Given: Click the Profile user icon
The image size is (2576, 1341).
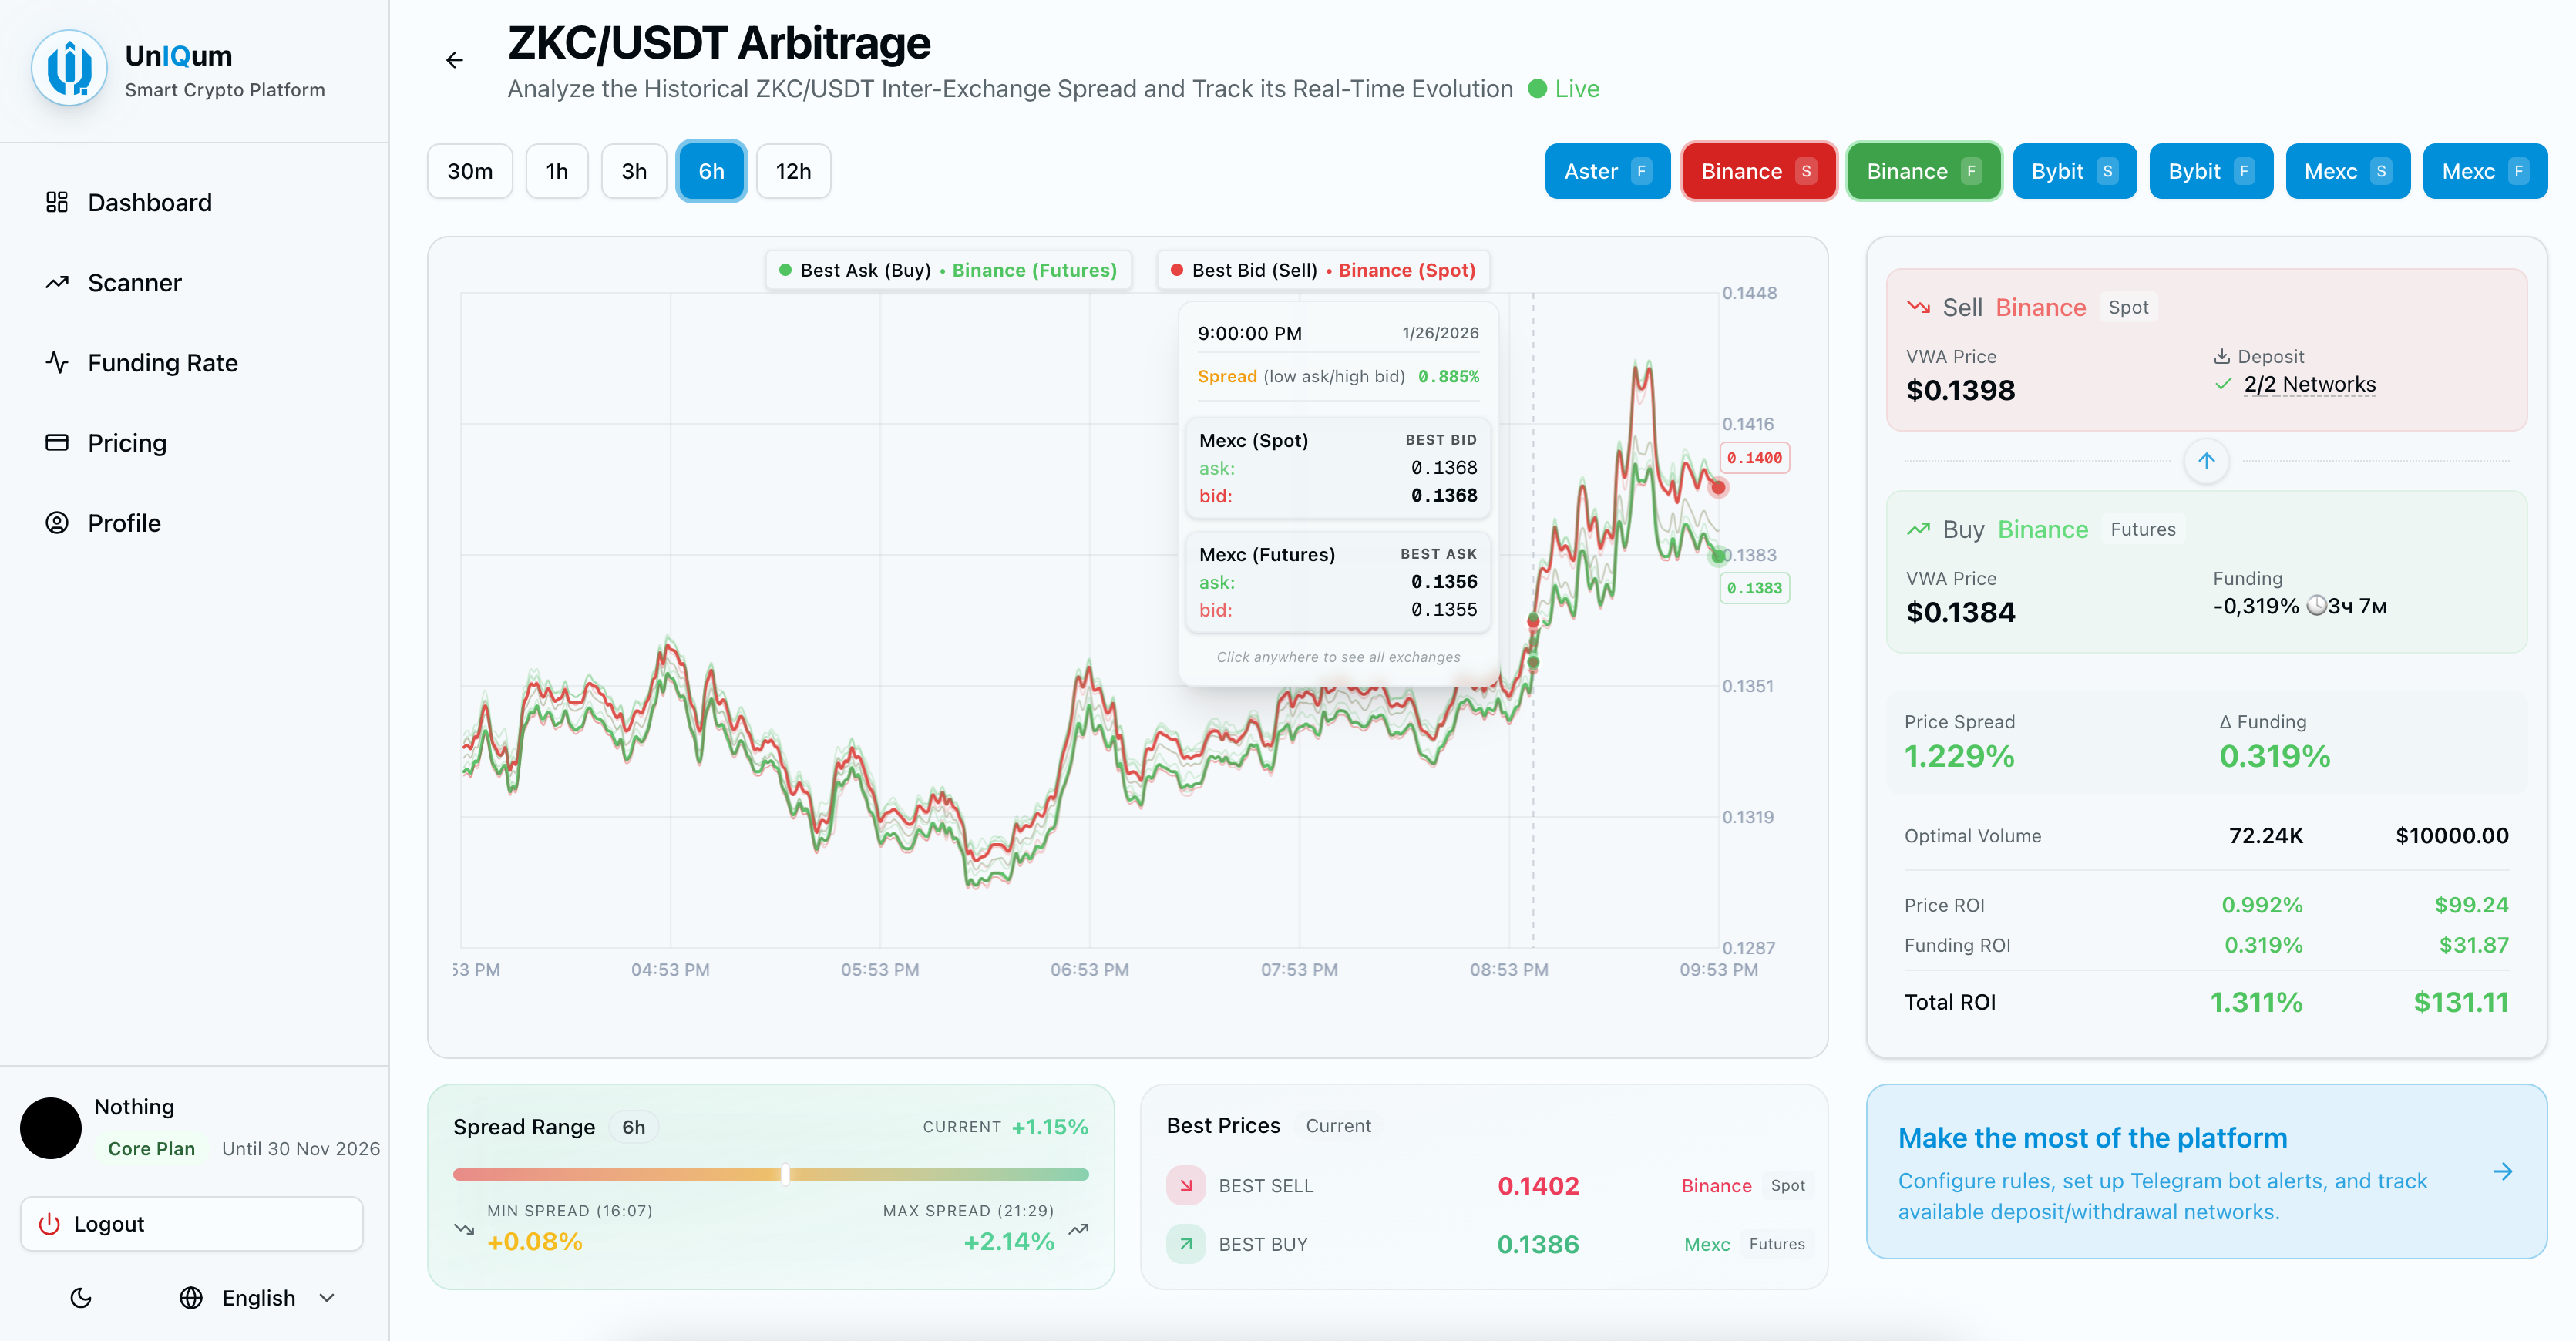Looking at the screenshot, I should coord(57,523).
